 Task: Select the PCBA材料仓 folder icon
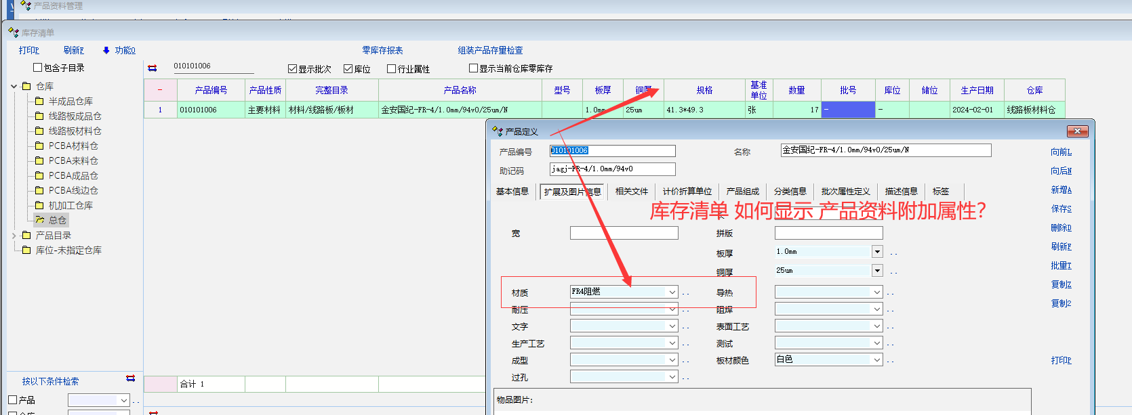pyautogui.click(x=39, y=146)
